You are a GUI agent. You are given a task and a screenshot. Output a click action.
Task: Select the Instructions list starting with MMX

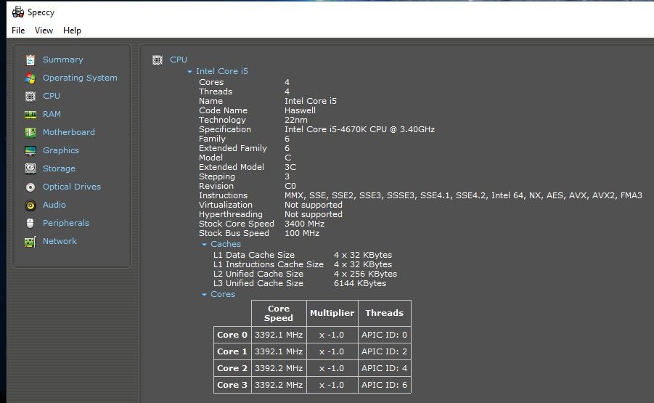click(x=463, y=195)
